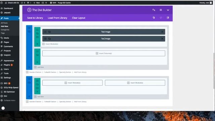Clone the section containing Test Image
The image size is (215, 121).
(29, 32)
